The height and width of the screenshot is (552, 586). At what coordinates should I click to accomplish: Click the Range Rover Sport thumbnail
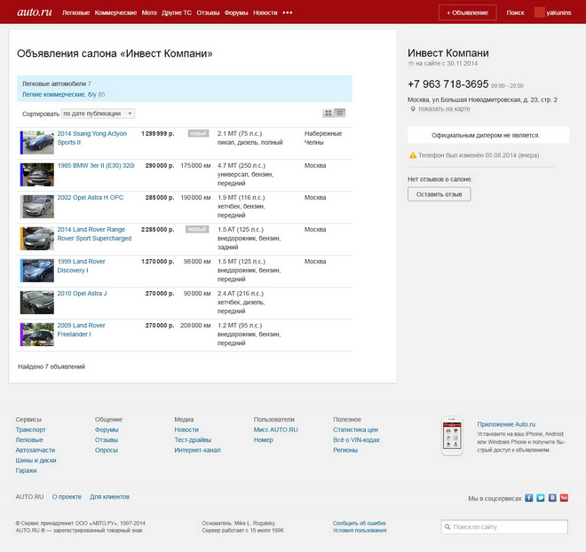point(37,239)
